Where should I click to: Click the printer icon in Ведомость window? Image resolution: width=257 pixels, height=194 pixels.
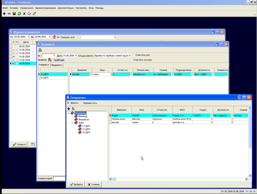(40, 50)
